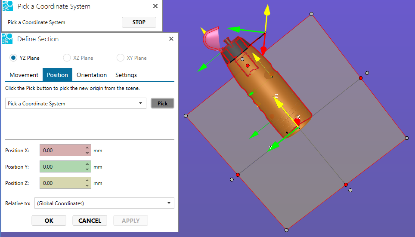Click the yellow Z axis arrow on bottle
415x237 pixels.
279,103
